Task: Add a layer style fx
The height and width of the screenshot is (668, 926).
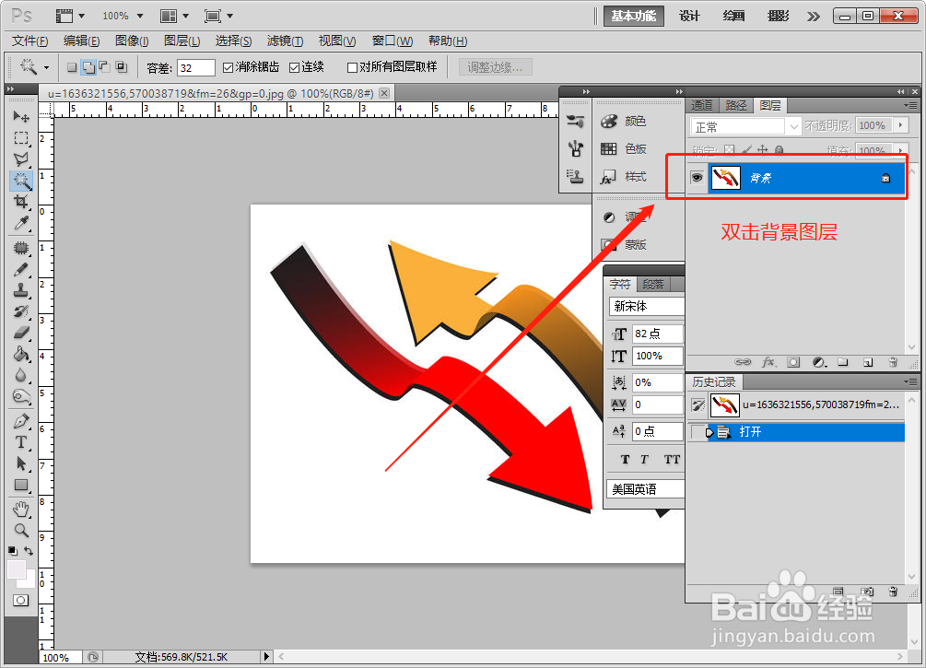Action: [x=768, y=362]
